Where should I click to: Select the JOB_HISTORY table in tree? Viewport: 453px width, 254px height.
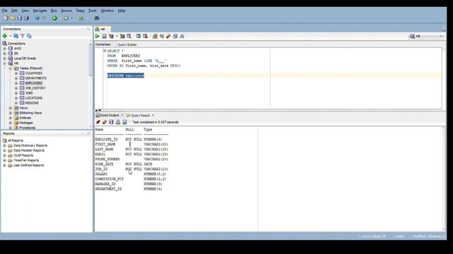35,88
